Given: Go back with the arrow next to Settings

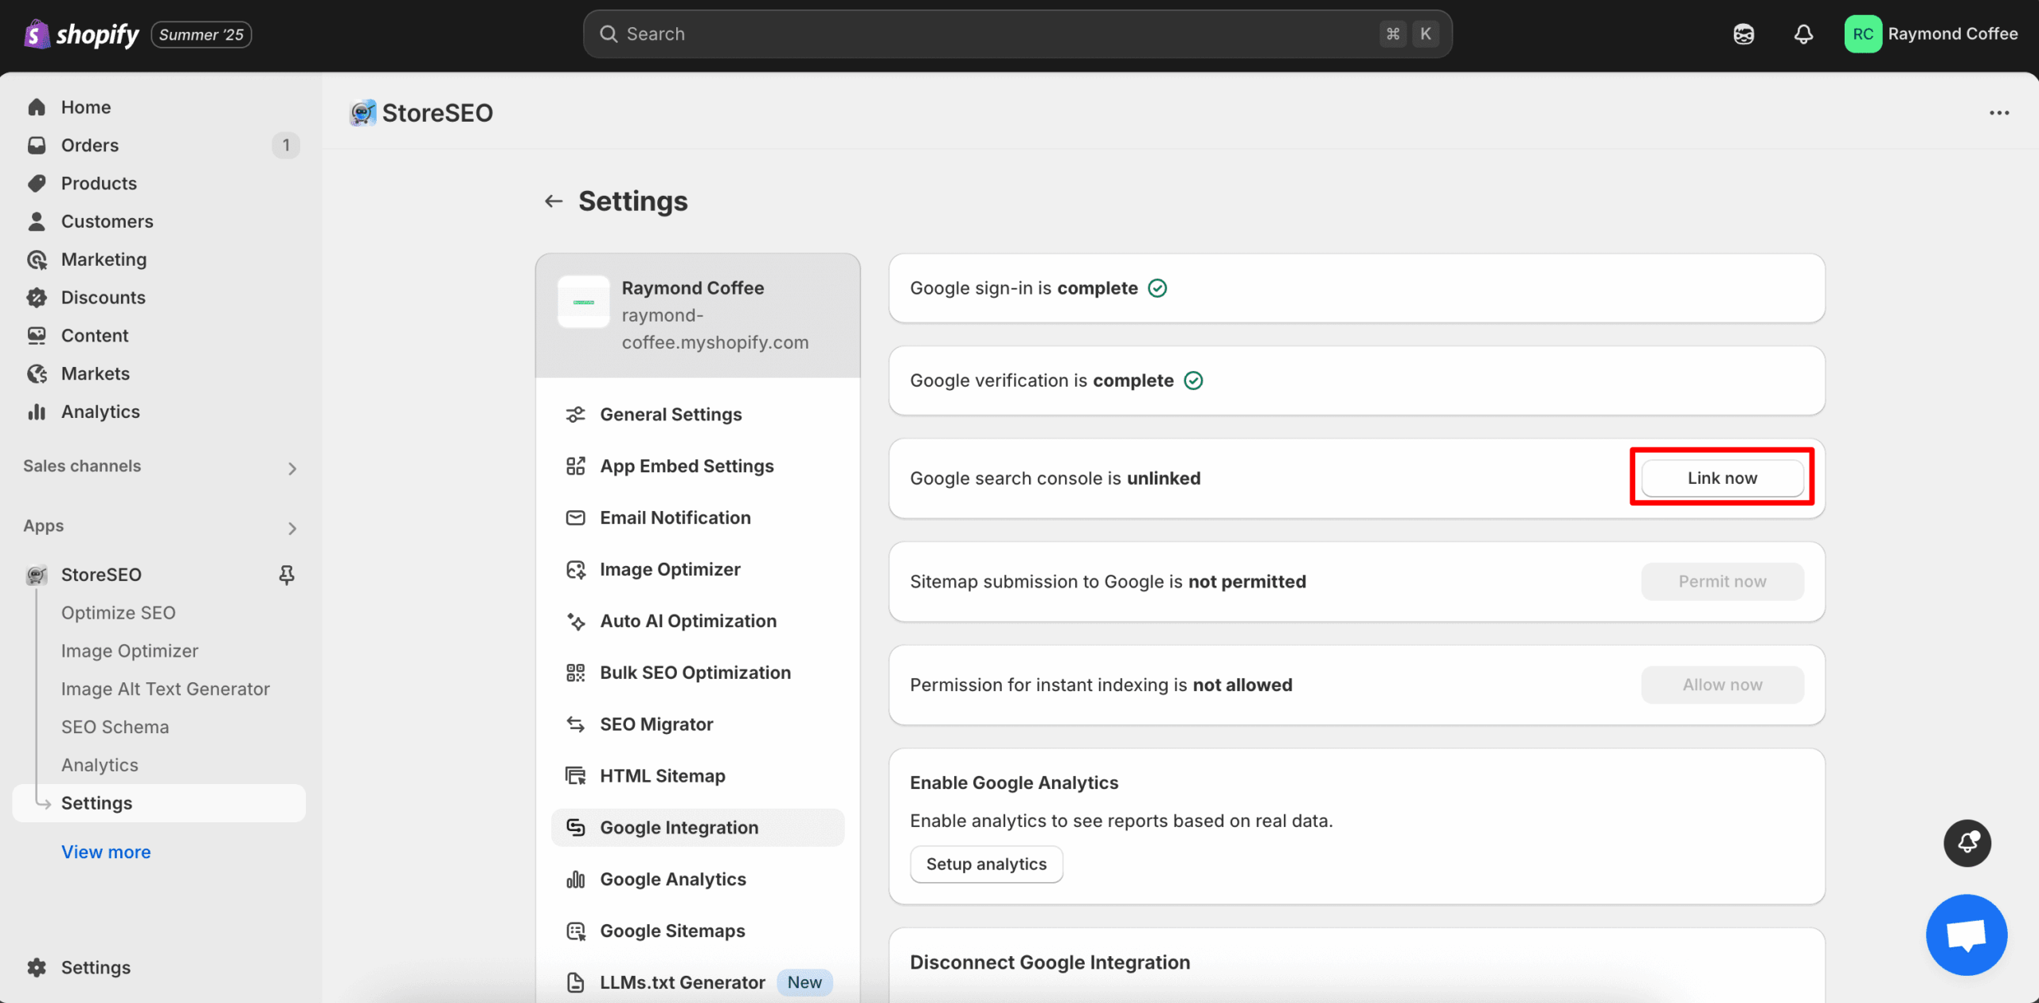Looking at the screenshot, I should [554, 201].
